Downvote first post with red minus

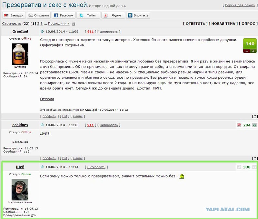tap(246, 51)
